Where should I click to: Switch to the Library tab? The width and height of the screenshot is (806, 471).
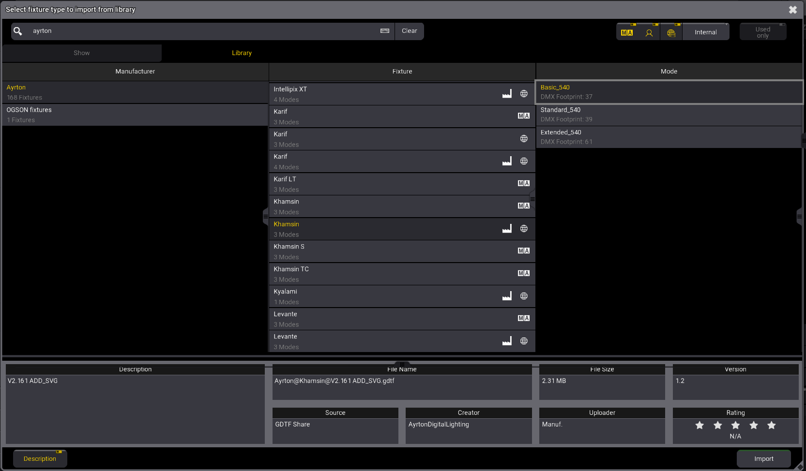pyautogui.click(x=242, y=53)
